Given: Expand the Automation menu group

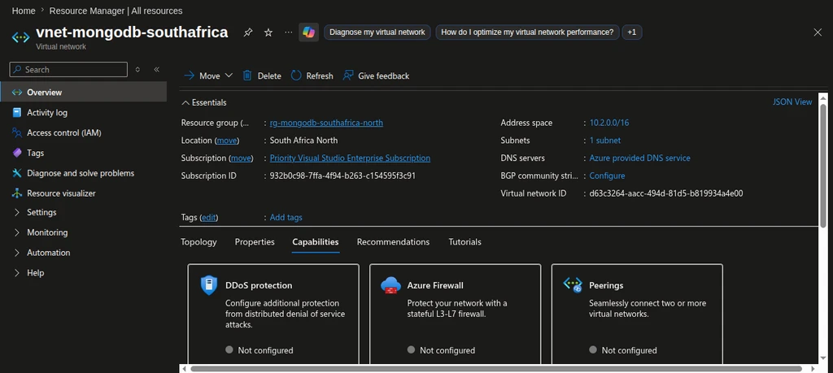Looking at the screenshot, I should (17, 253).
